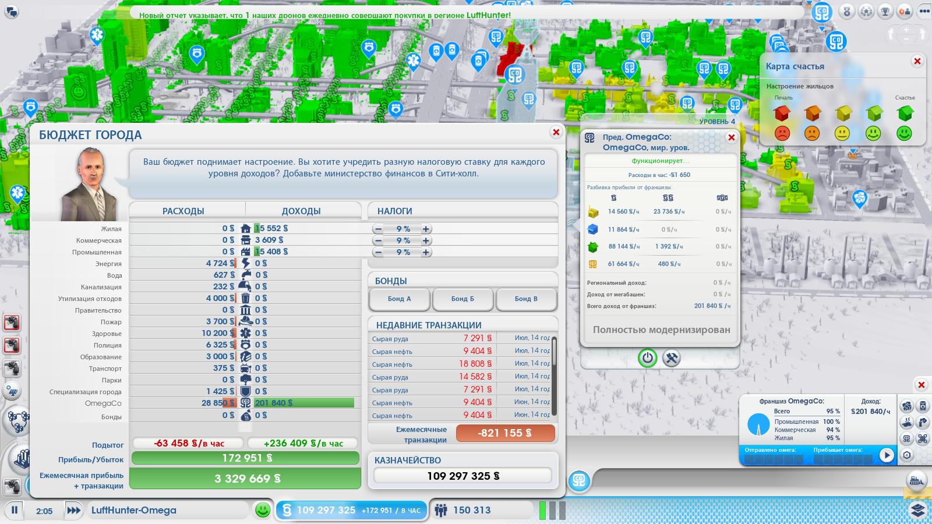
Task: Open the OmegaCo ore resource map icon
Action: click(907, 406)
